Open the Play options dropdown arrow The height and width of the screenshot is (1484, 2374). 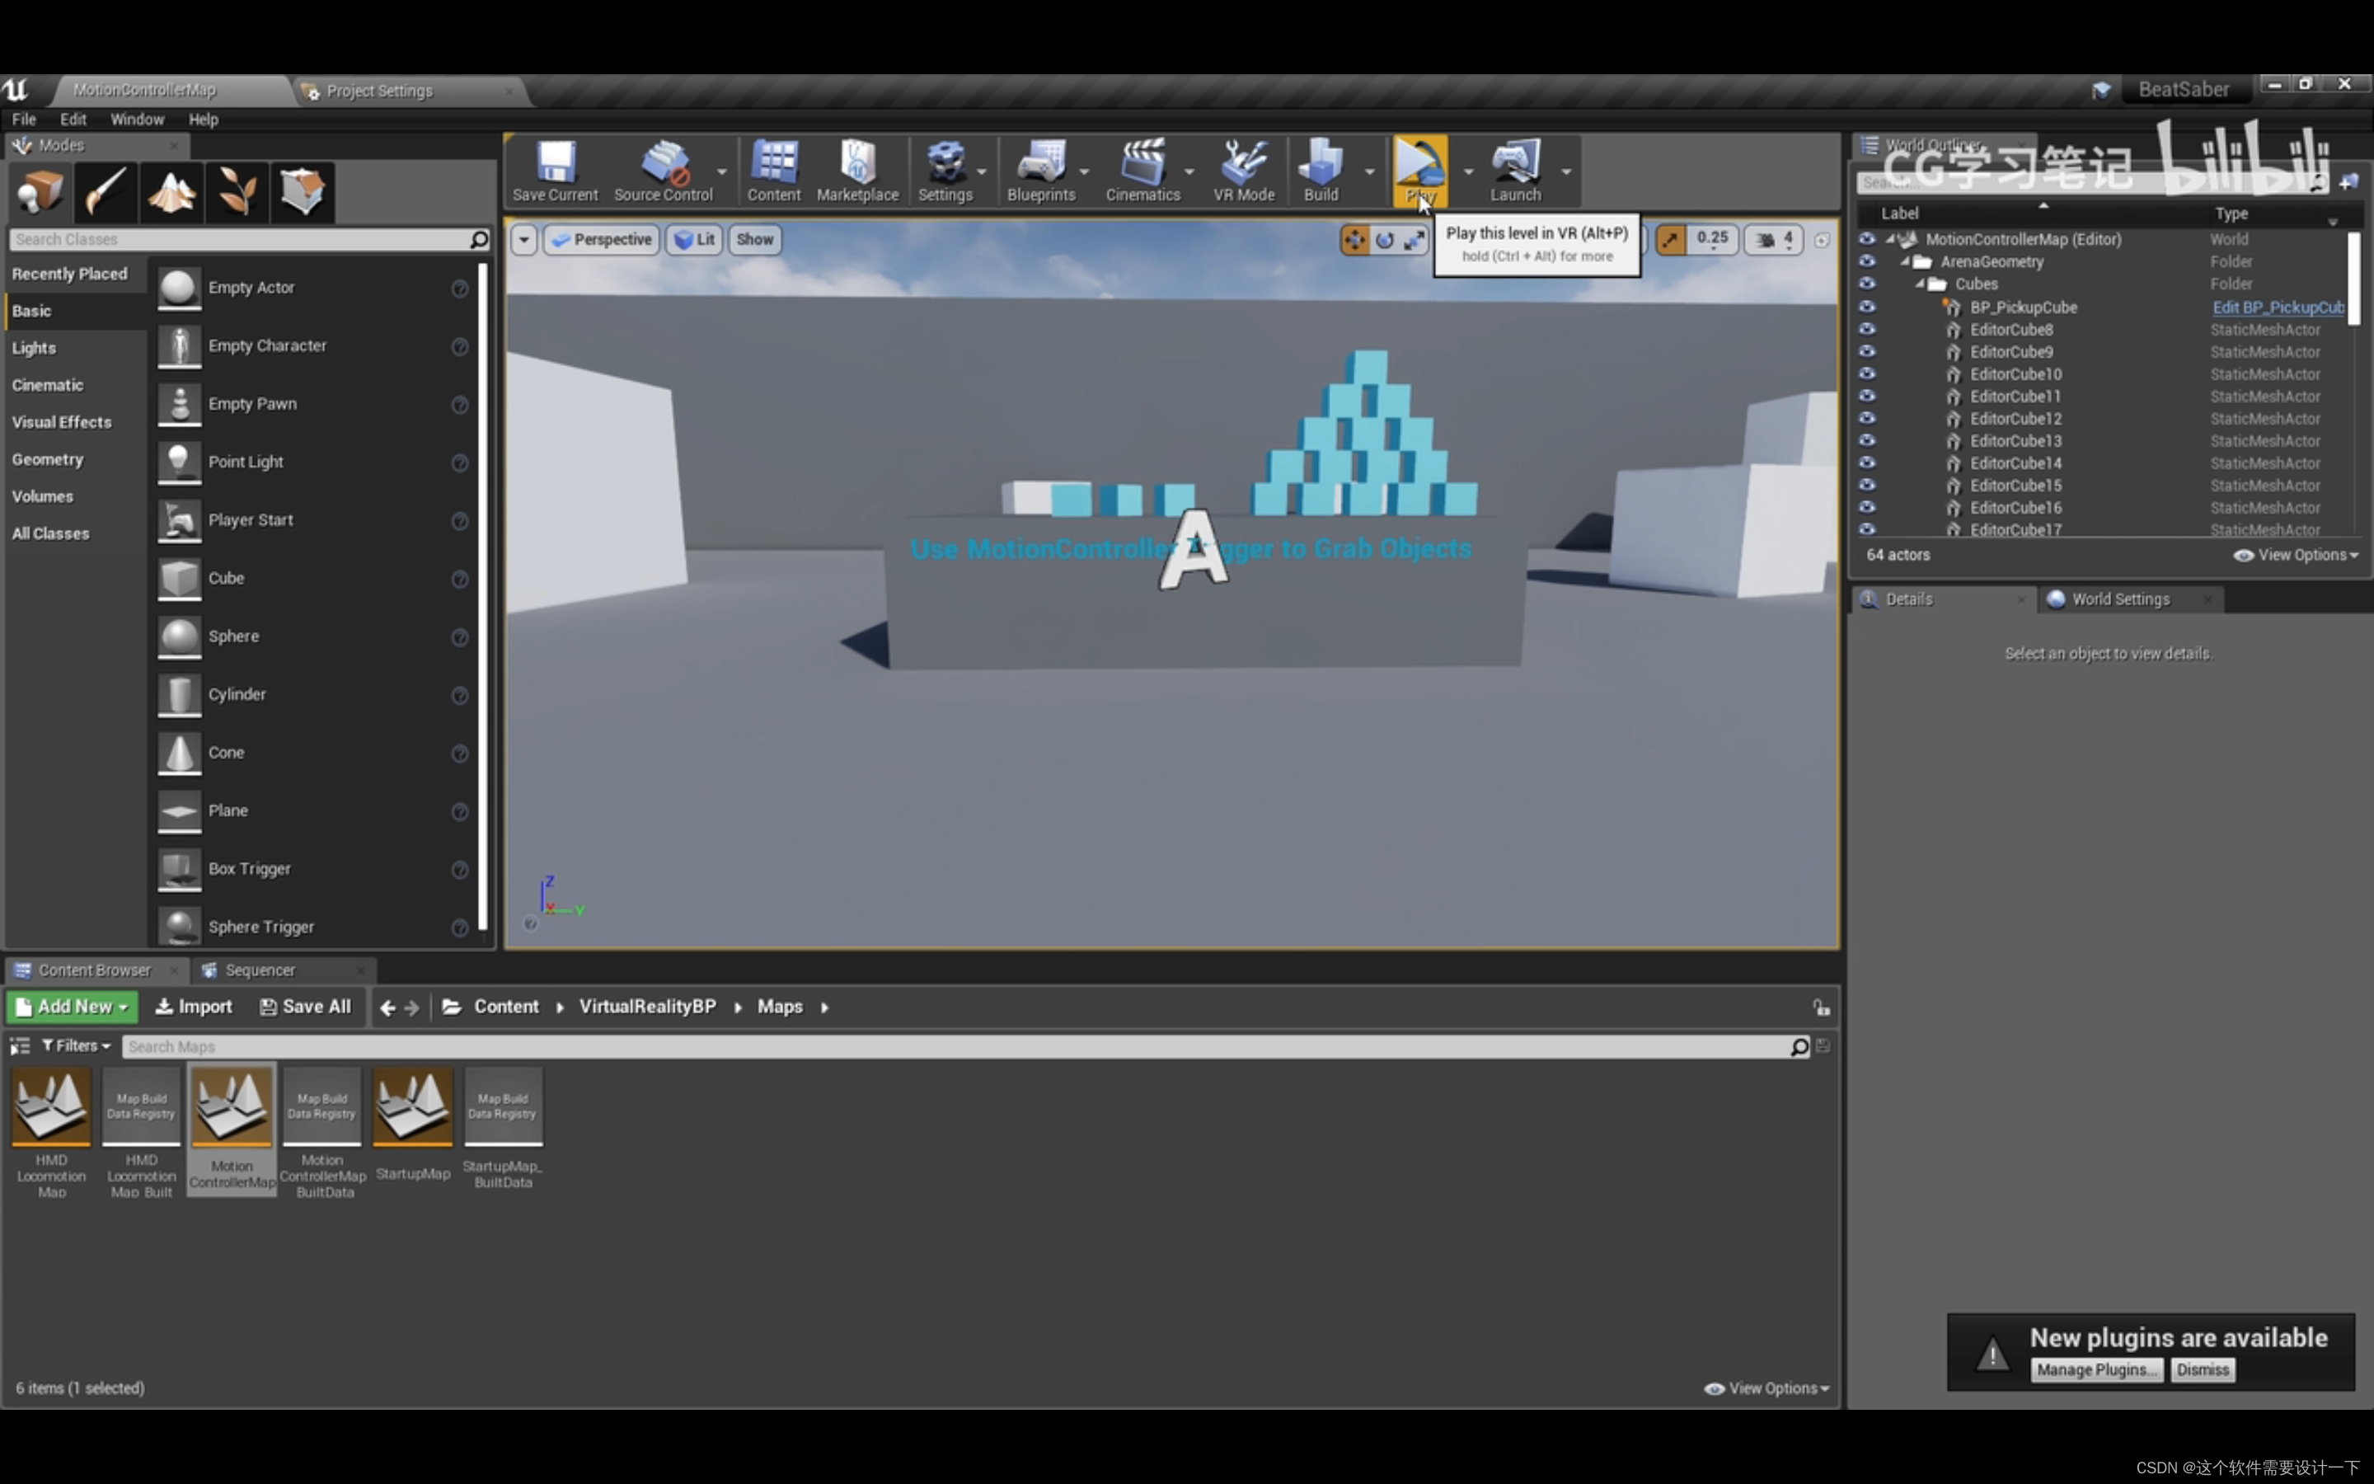coord(1469,171)
